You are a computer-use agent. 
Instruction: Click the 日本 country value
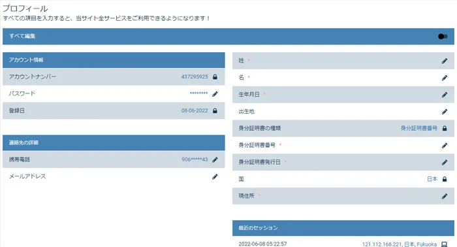point(432,179)
